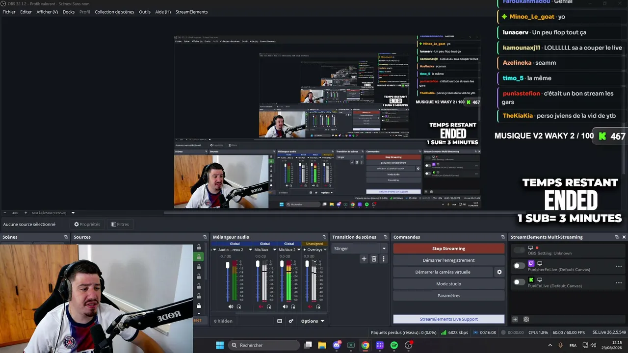The height and width of the screenshot is (353, 628).
Task: Mute the Mic/Aux 2 mixer channel
Action: (285, 307)
